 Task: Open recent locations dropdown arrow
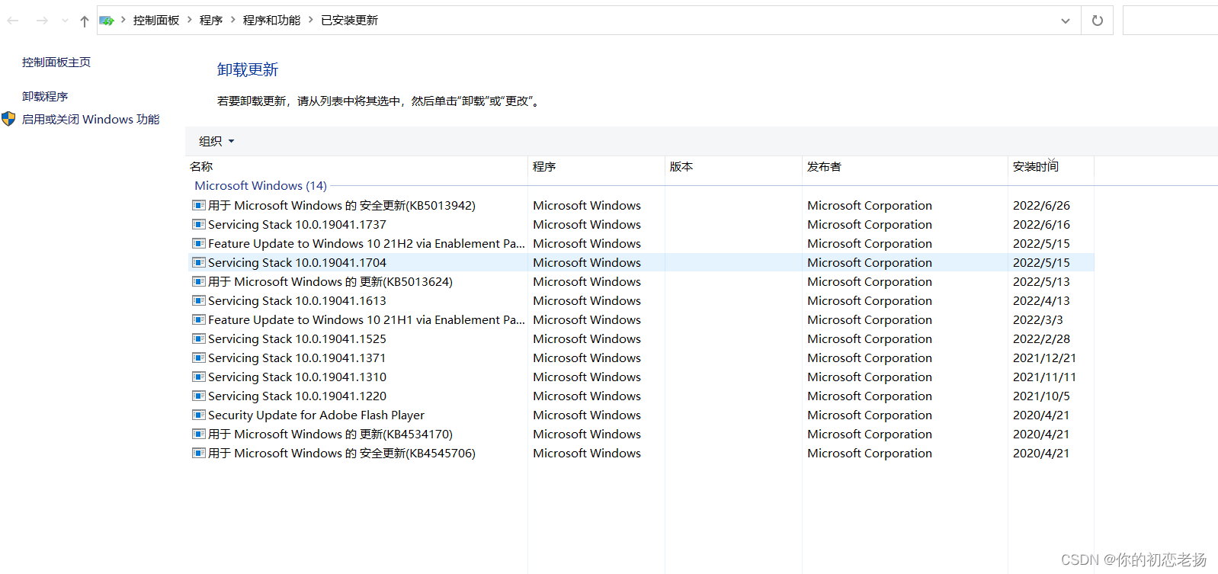(65, 21)
